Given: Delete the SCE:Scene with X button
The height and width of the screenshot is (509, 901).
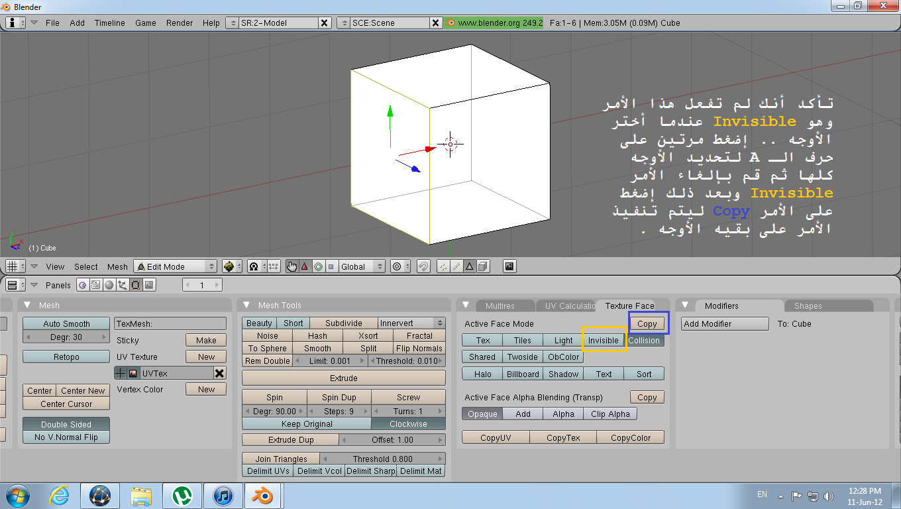Looking at the screenshot, I should 436,23.
